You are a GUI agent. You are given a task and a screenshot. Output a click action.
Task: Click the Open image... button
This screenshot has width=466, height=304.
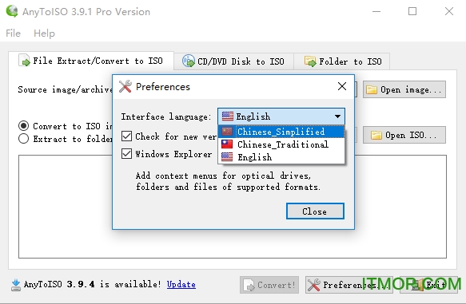coord(404,89)
